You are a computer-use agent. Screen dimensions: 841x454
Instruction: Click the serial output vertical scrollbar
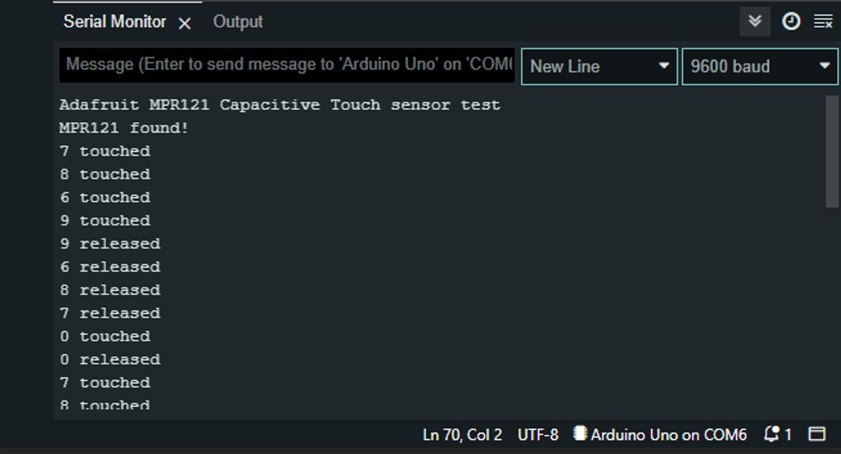833,152
